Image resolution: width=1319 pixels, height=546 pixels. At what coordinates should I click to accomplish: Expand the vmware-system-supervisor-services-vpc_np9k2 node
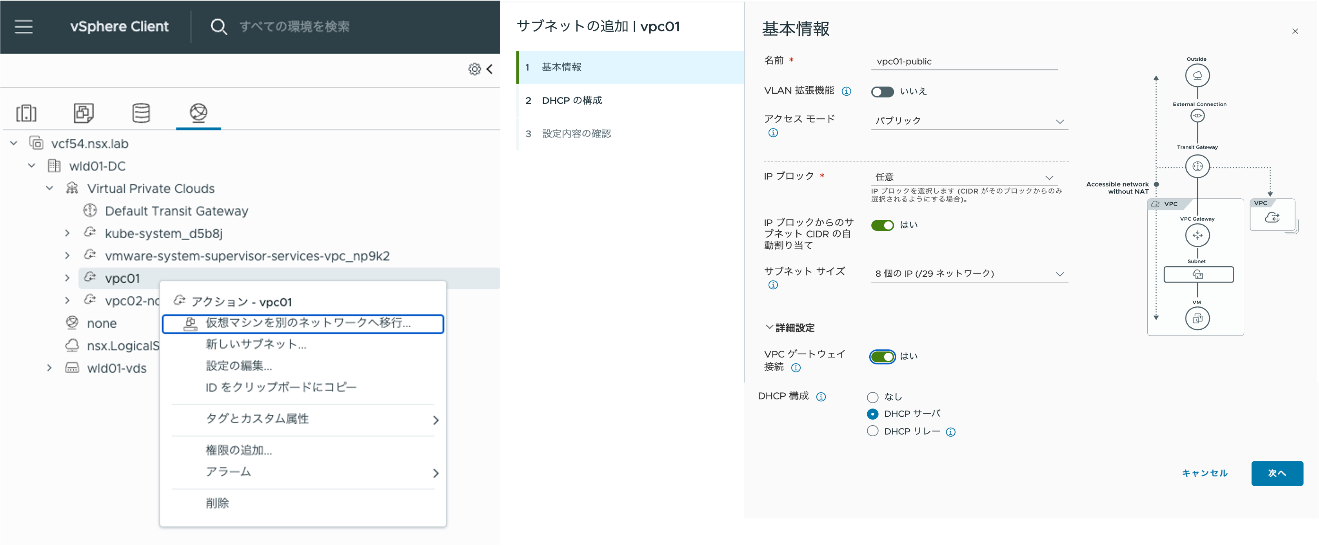(x=67, y=255)
